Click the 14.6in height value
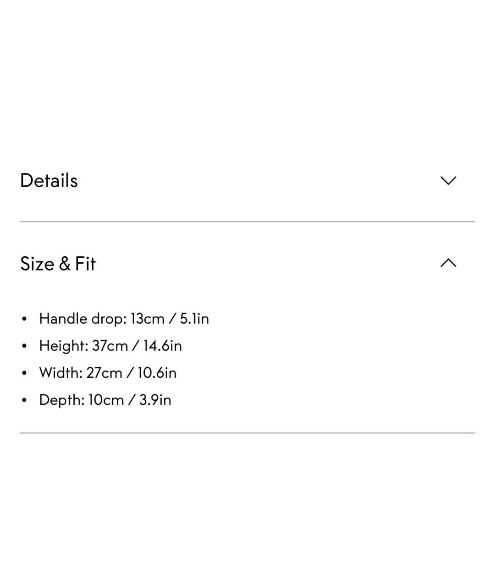This screenshot has width=495, height=587. tap(162, 346)
